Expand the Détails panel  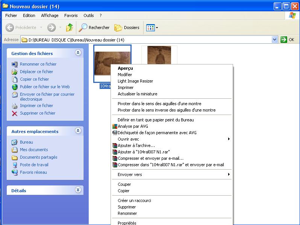(78, 190)
